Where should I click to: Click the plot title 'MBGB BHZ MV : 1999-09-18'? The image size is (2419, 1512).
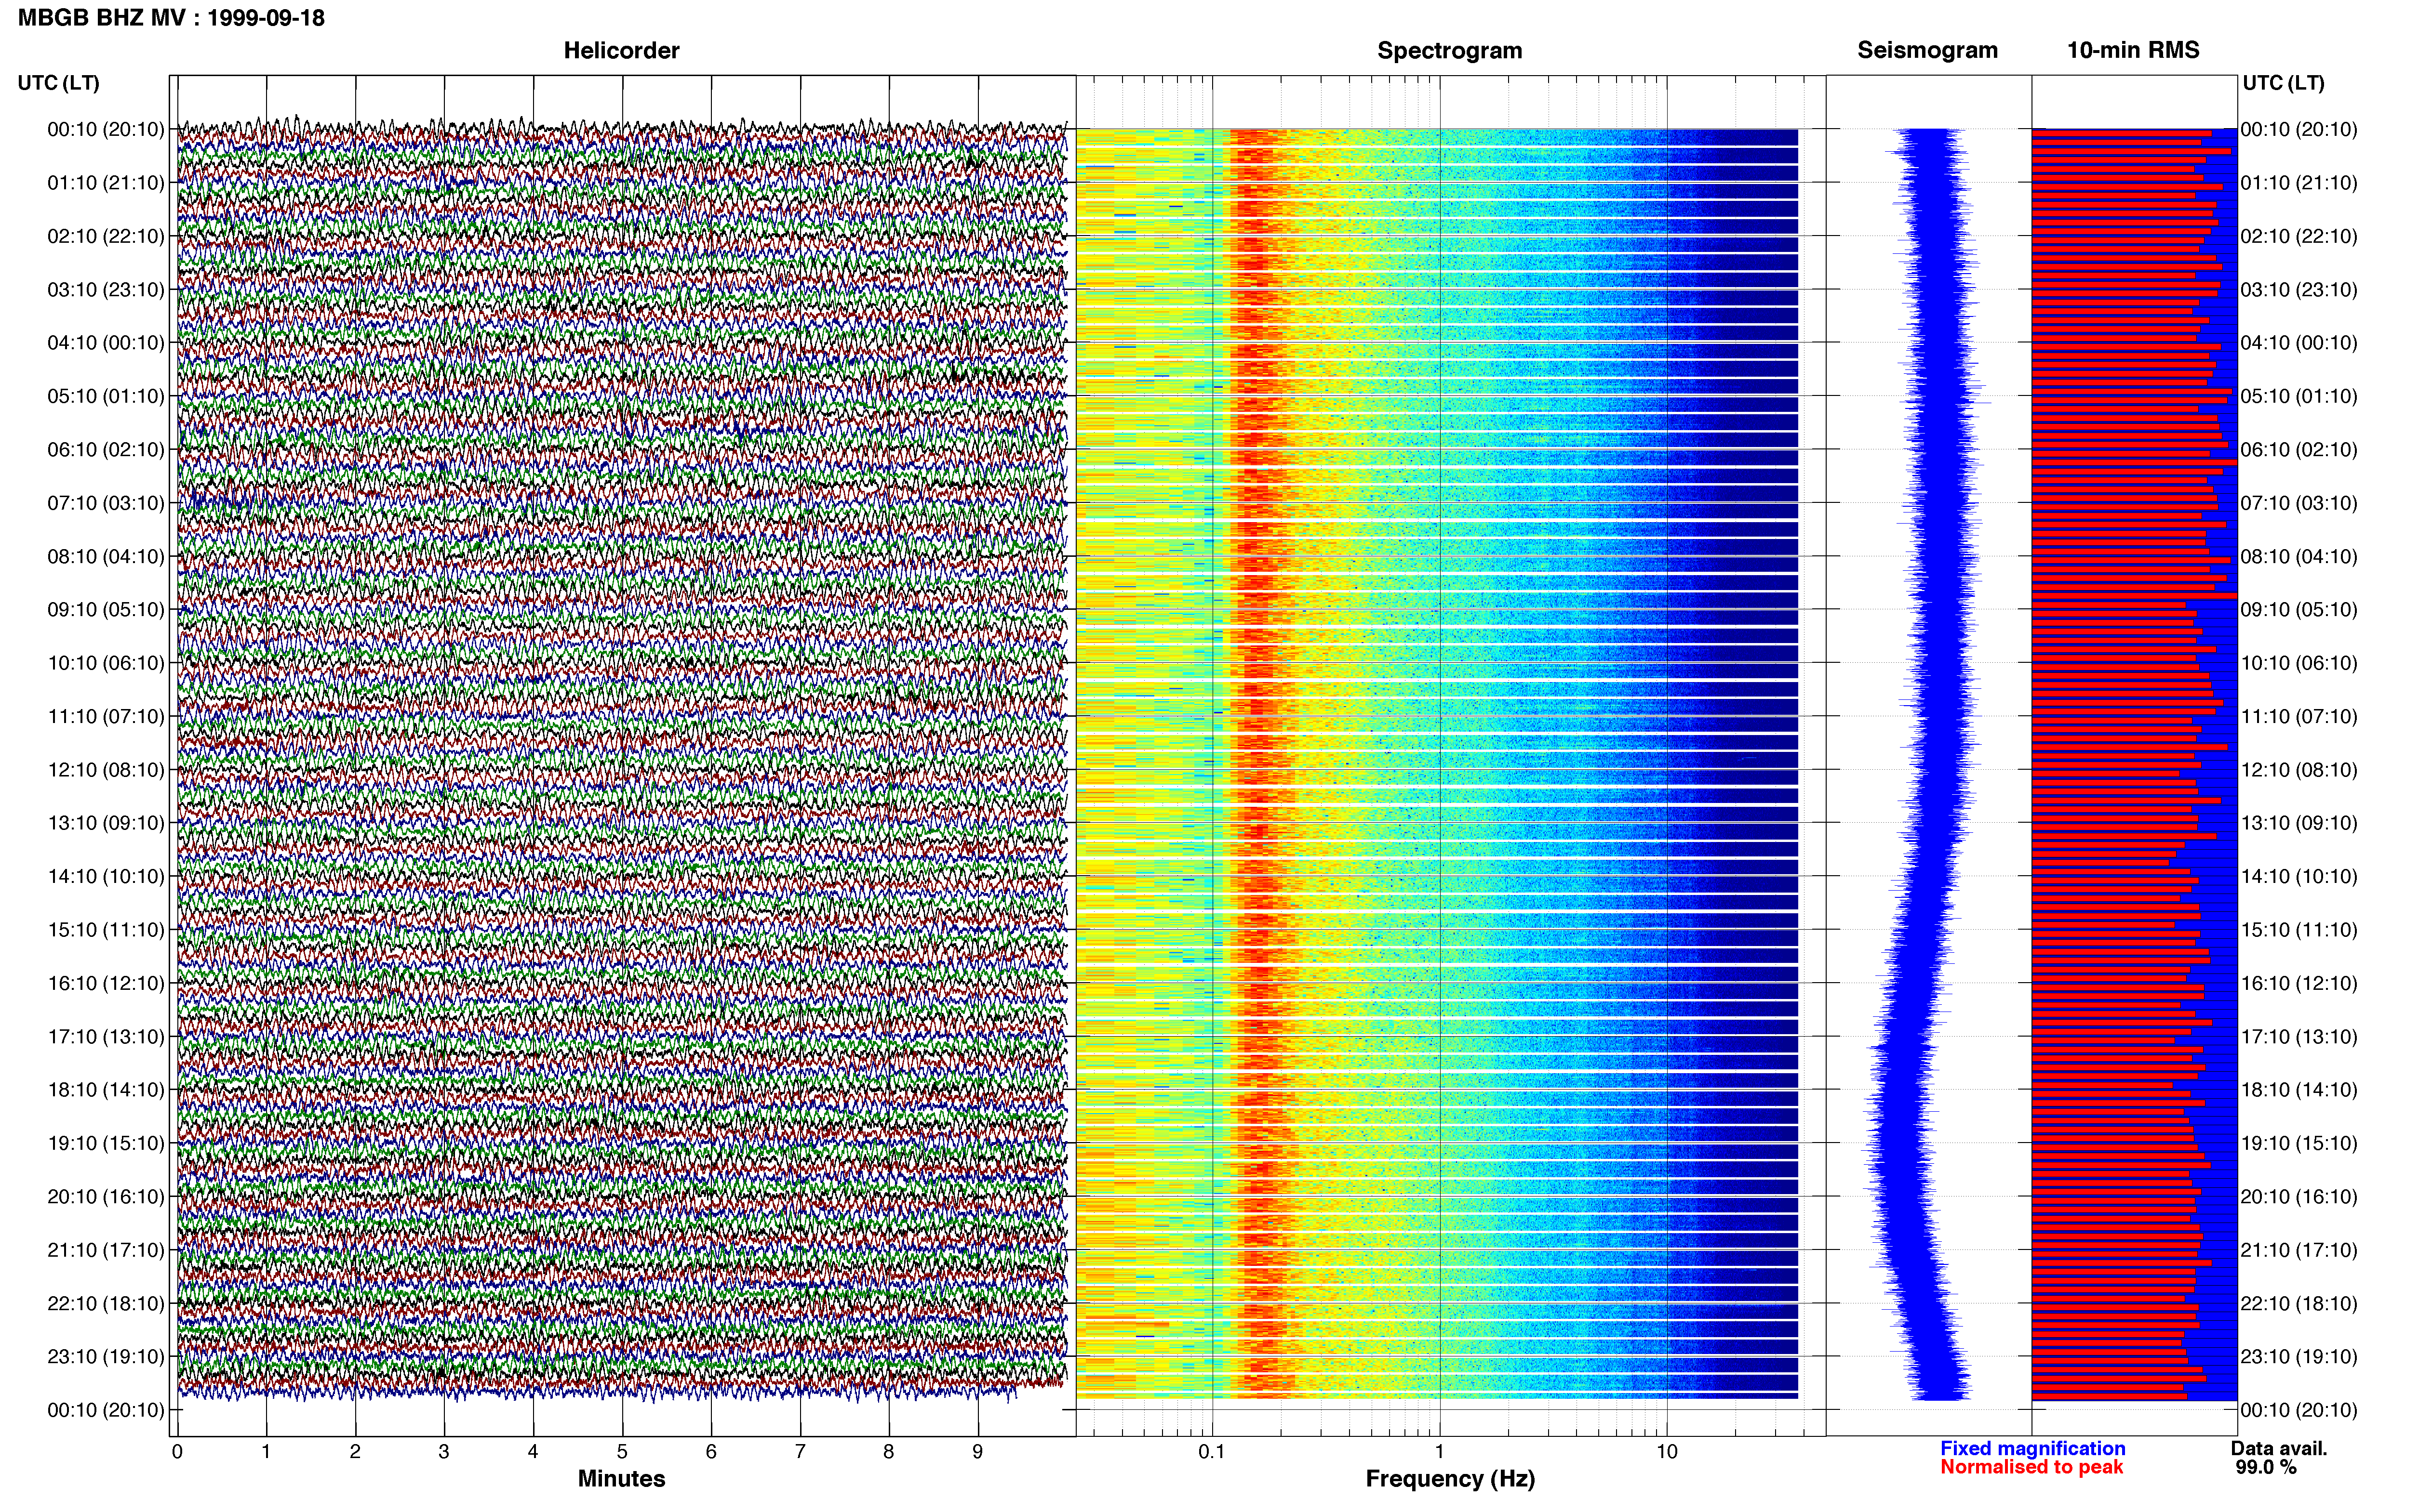point(171,18)
